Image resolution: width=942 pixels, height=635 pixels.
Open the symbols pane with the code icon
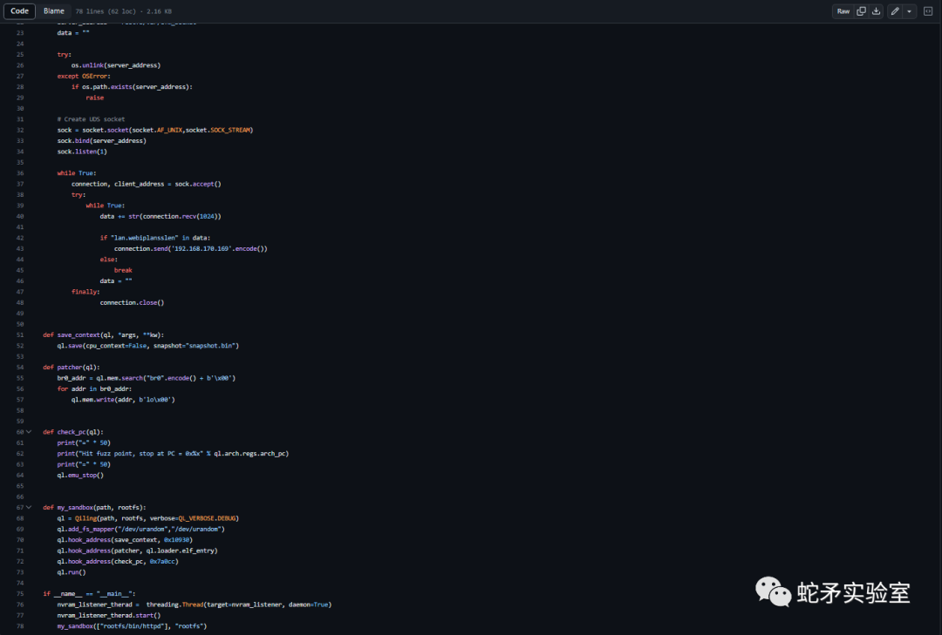(x=927, y=10)
